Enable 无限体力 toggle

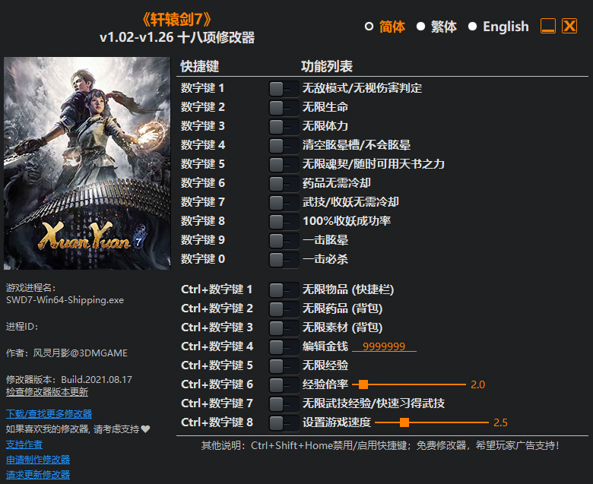pos(284,127)
